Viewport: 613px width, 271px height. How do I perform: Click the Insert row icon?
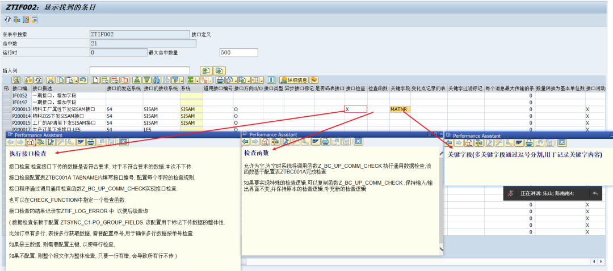click(105, 80)
